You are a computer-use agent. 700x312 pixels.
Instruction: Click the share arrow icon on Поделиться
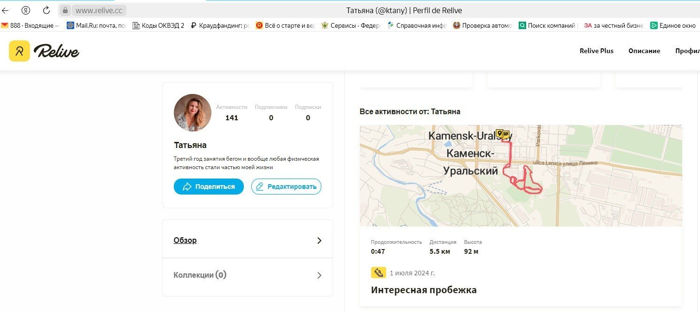187,187
